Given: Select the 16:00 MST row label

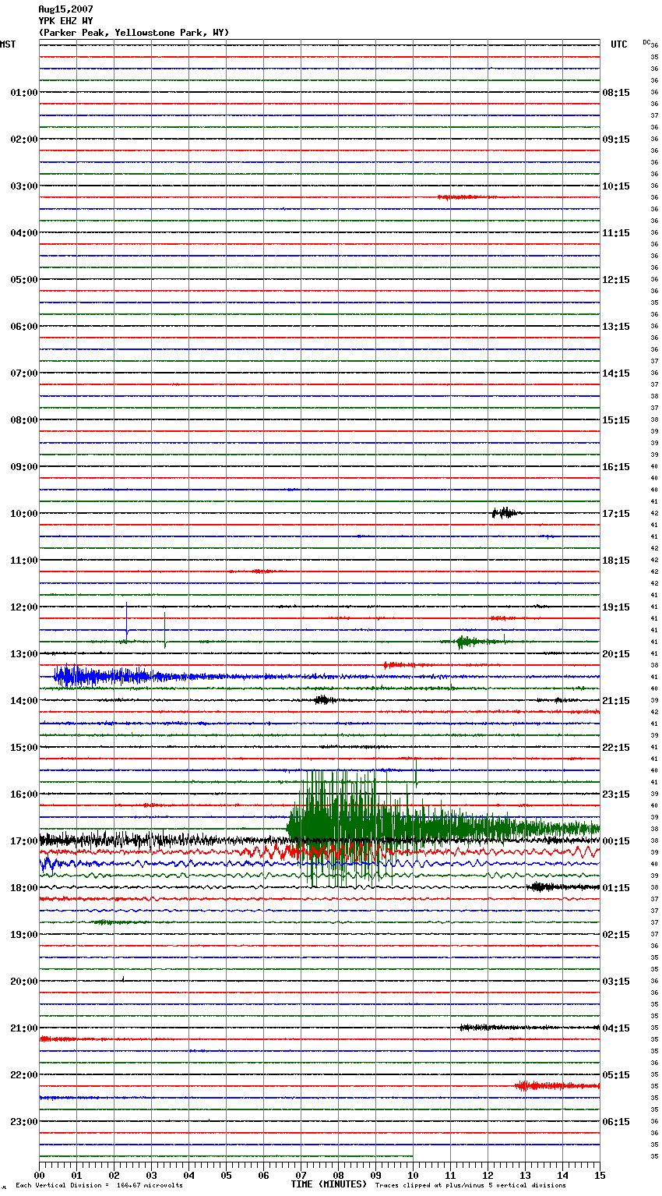Looking at the screenshot, I should pos(23,794).
